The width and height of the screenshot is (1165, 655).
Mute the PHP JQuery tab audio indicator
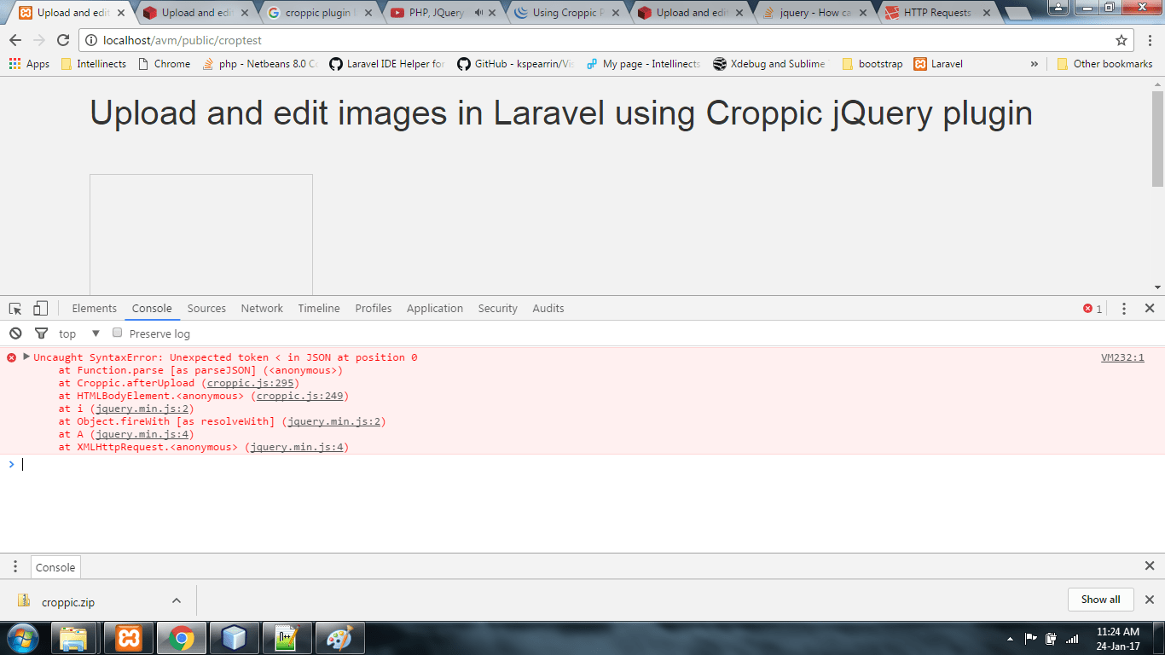click(479, 12)
